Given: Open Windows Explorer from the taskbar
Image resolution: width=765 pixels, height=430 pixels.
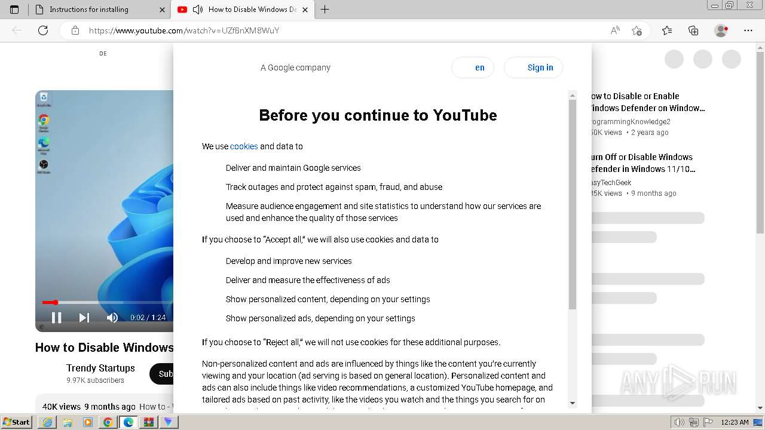Looking at the screenshot, I should 68,422.
